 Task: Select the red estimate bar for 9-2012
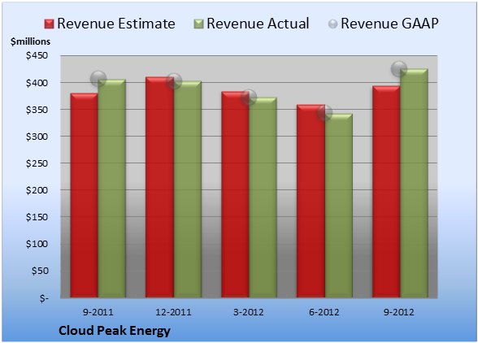pos(386,192)
